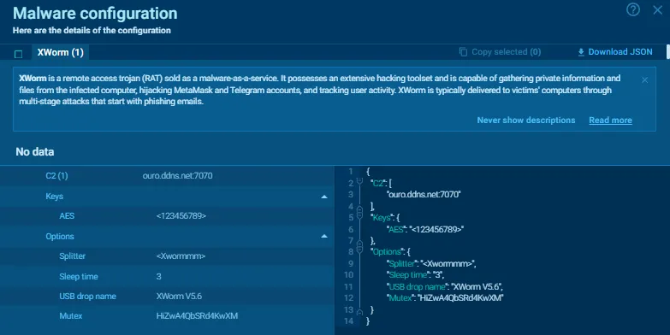Dismiss the XWorm description box
The height and width of the screenshot is (335, 670).
645,80
